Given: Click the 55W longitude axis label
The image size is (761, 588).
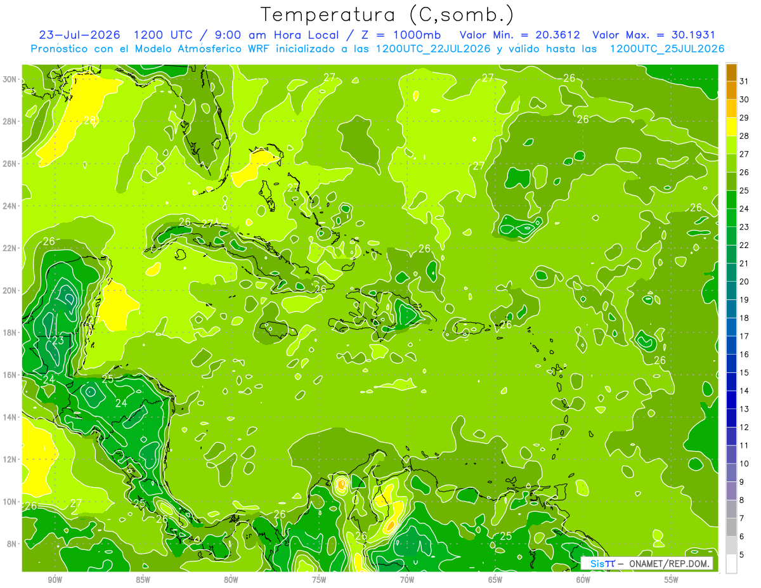Looking at the screenshot, I should 671,580.
